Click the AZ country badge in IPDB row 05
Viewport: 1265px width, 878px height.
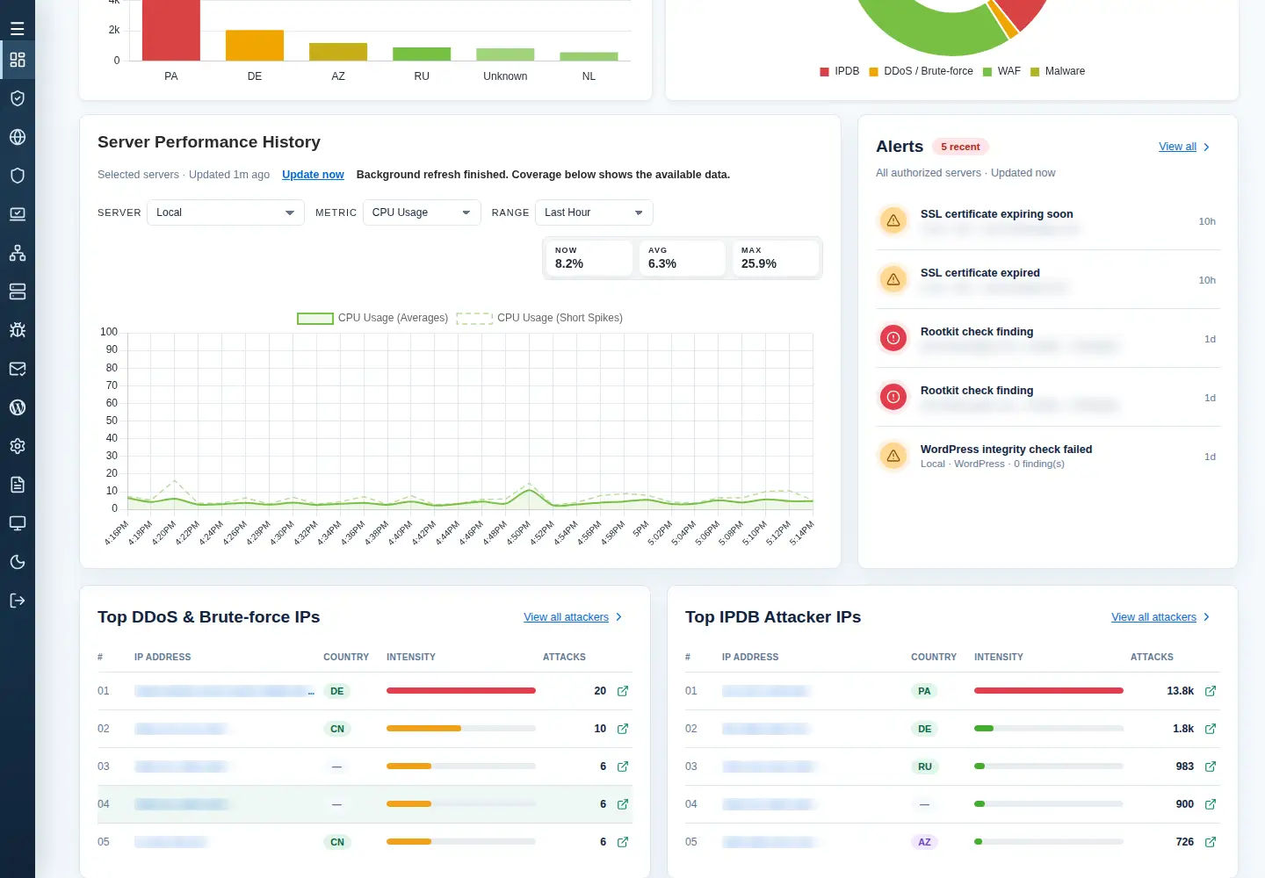pyautogui.click(x=924, y=842)
